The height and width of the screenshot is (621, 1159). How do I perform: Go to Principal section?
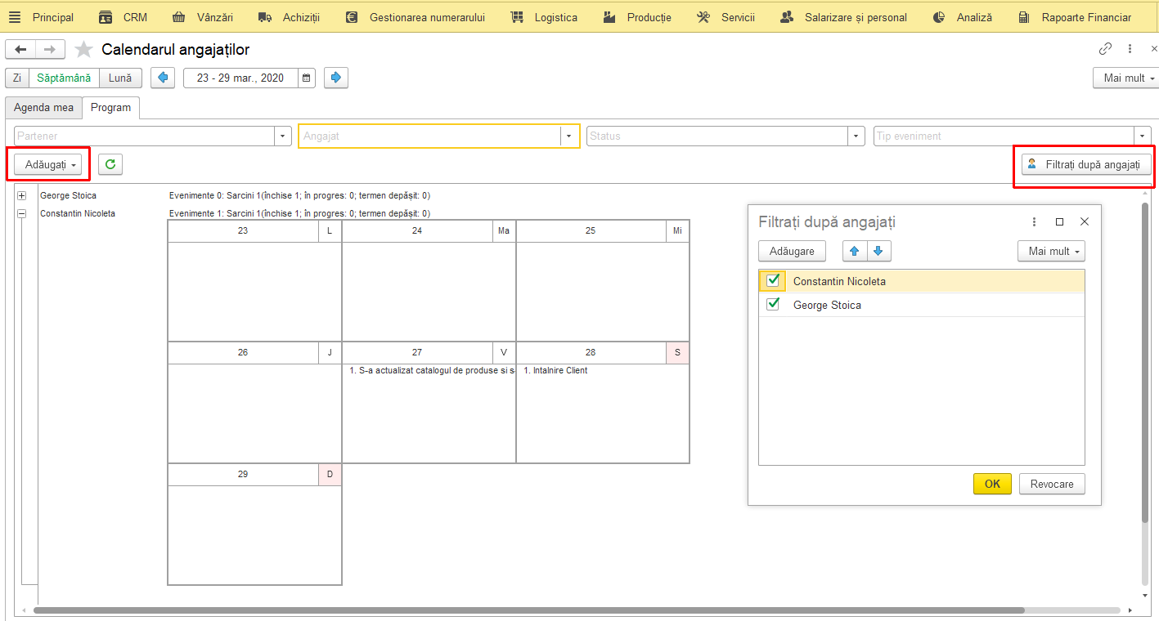pyautogui.click(x=53, y=17)
